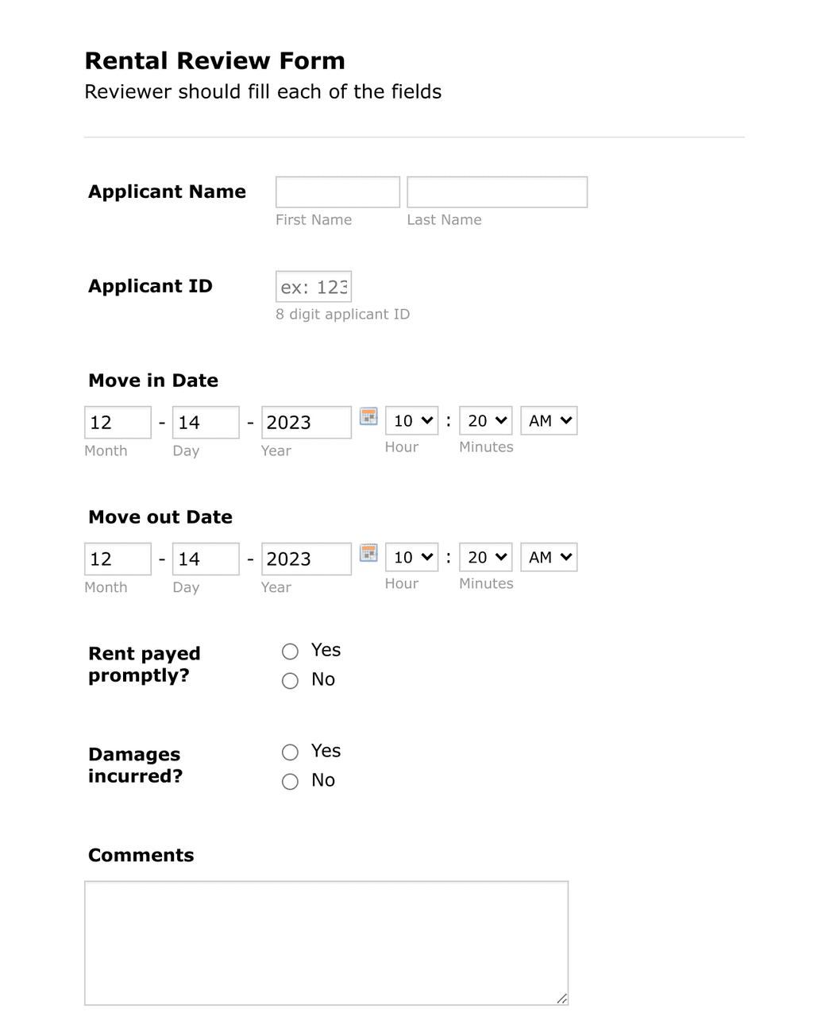Open the calendar picker for Move in Date
The height and width of the screenshot is (1021, 829).
click(368, 416)
